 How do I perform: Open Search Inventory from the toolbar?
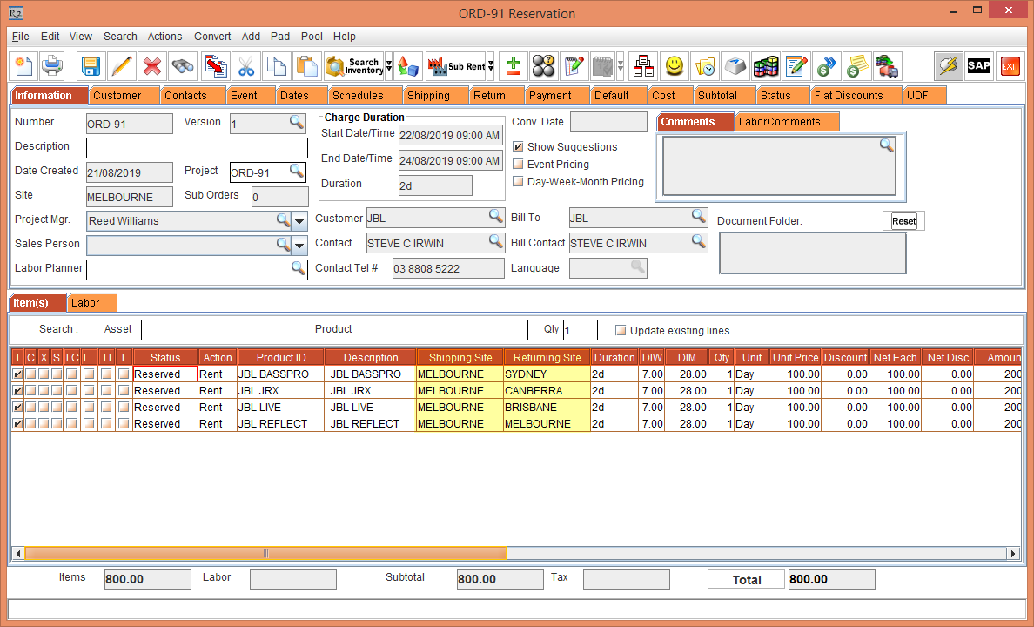(352, 66)
